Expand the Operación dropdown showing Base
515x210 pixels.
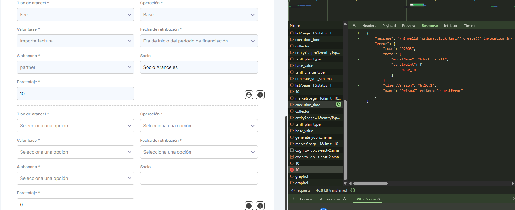[x=199, y=15]
